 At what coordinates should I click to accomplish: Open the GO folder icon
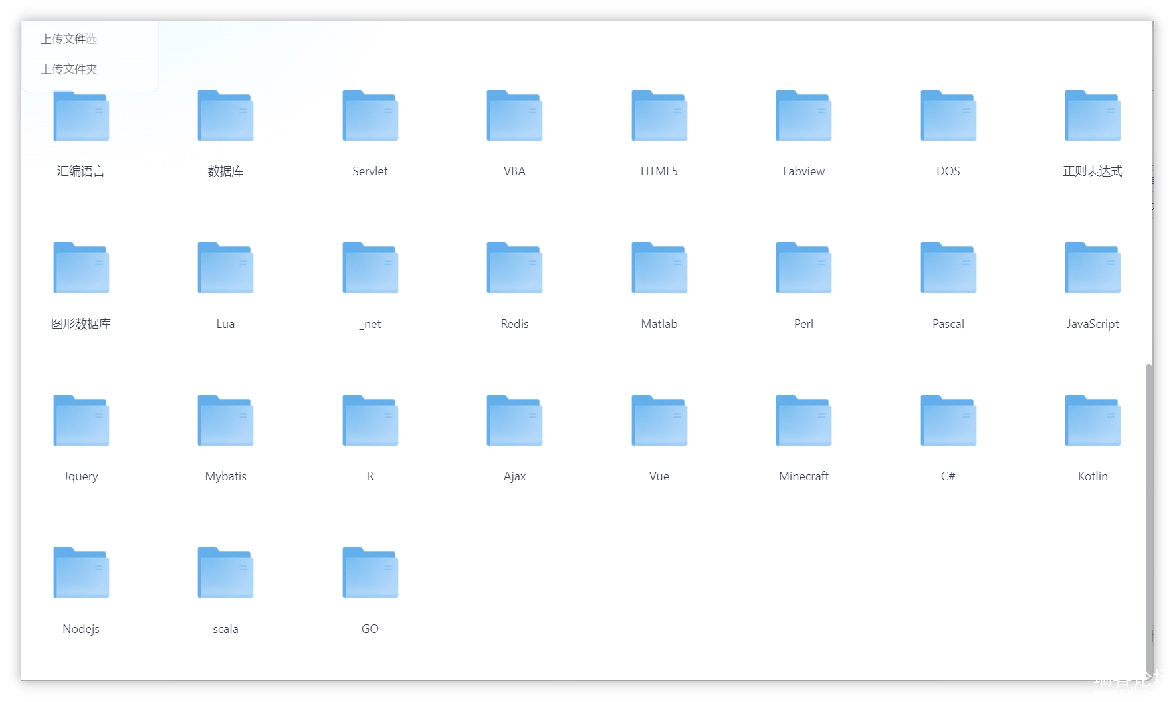[x=370, y=573]
